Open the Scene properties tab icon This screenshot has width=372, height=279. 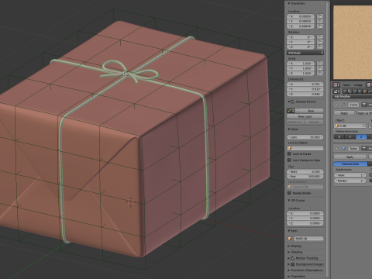[355, 91]
